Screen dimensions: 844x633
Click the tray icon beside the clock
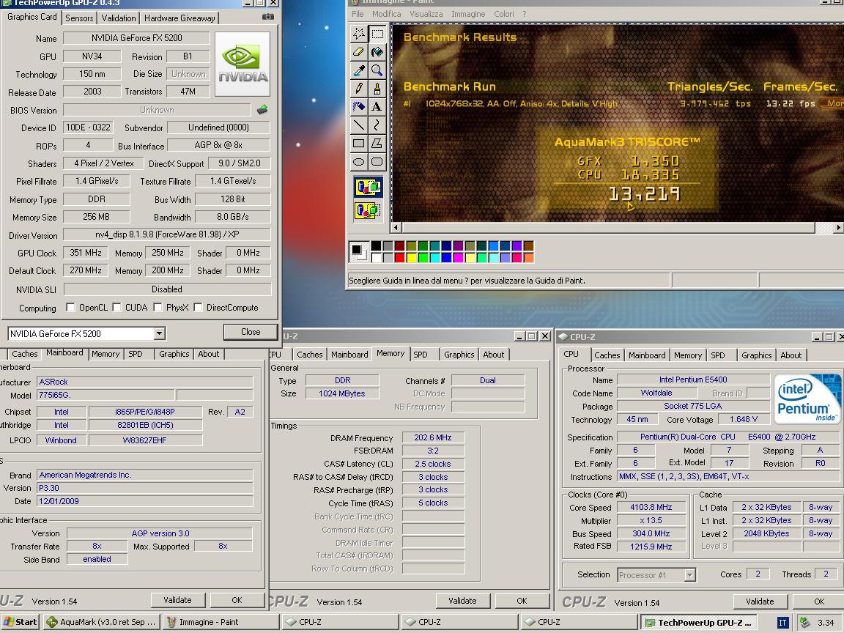[x=804, y=623]
